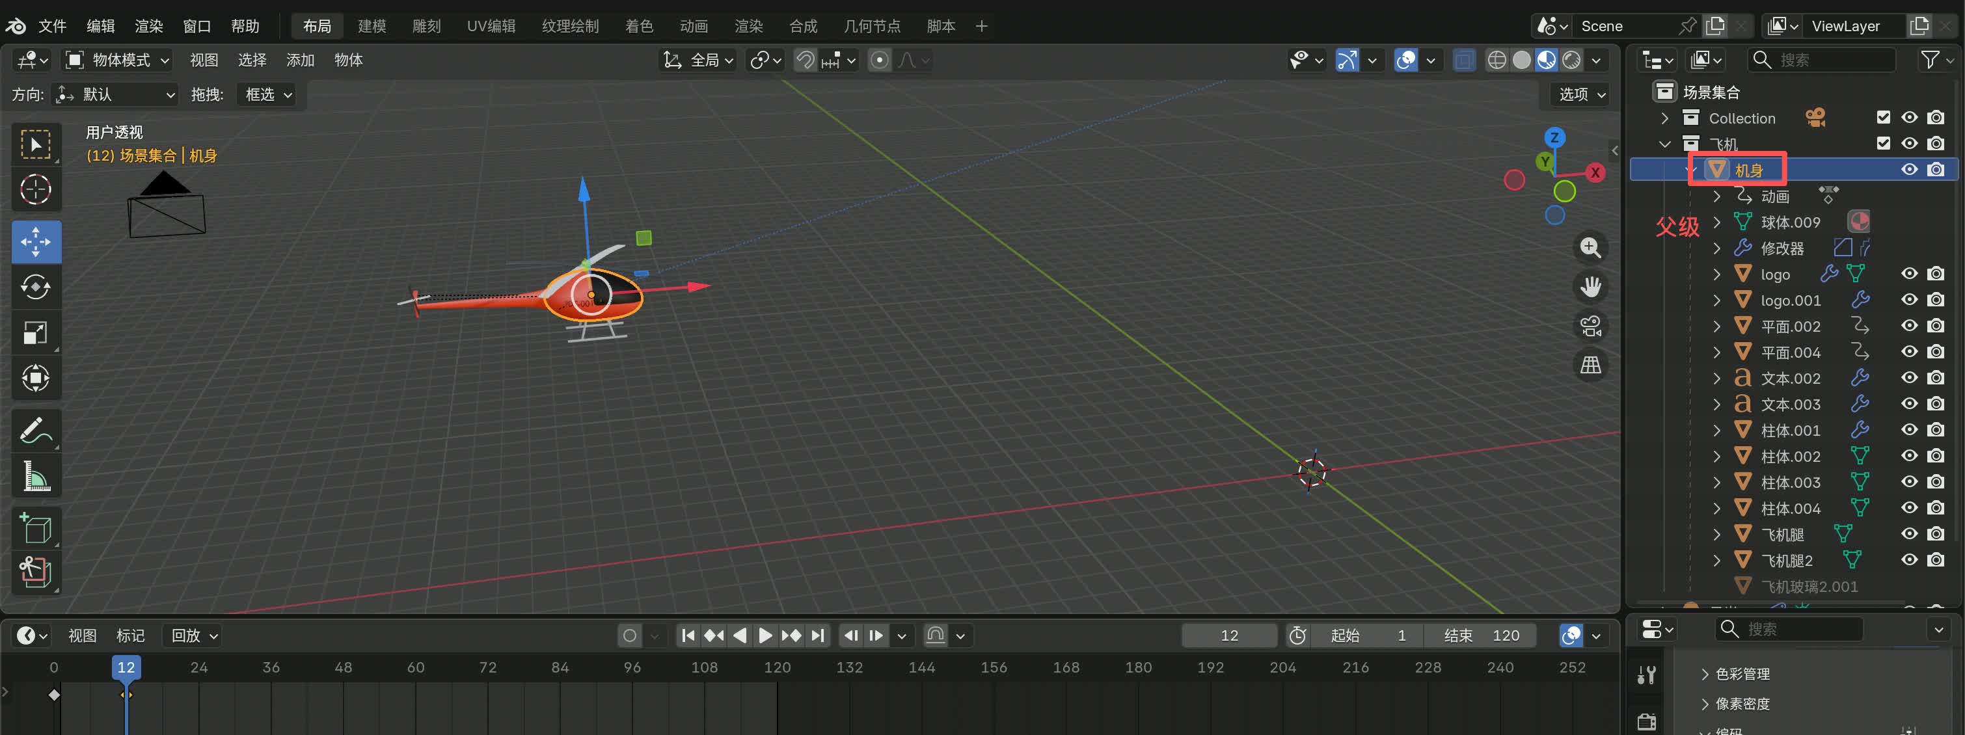Select the Scale tool in toolbar

coord(36,333)
